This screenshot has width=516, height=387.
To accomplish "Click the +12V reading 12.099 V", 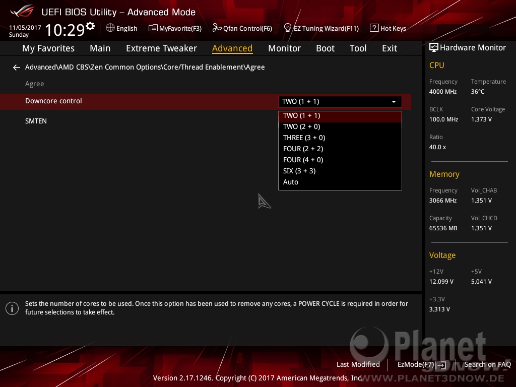I will (441, 282).
